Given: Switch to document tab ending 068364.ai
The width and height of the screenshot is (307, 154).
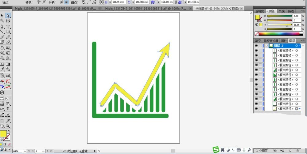Looking at the screenshot, I should 55,9.
